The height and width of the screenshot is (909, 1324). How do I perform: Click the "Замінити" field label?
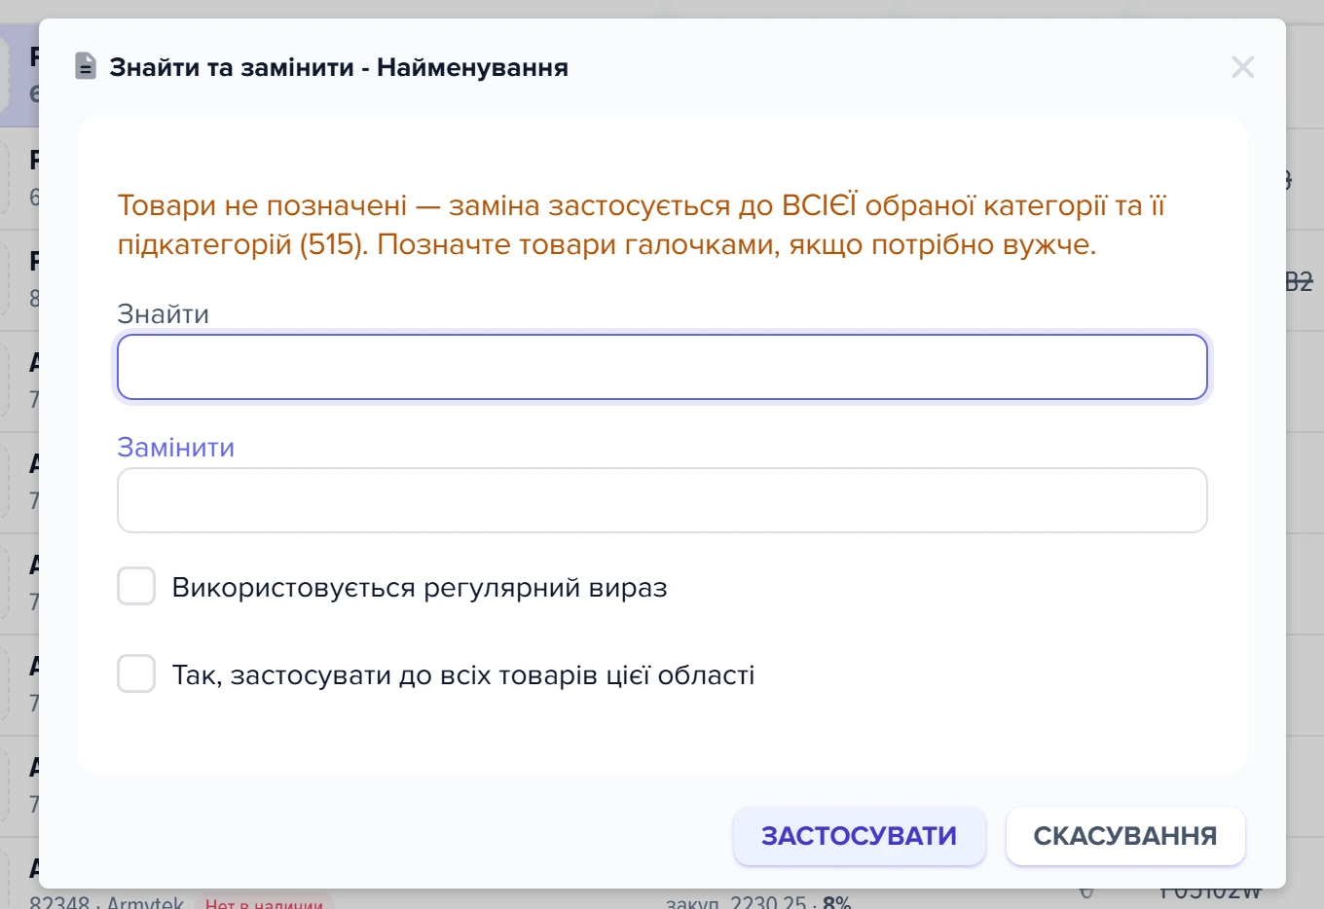tap(176, 448)
